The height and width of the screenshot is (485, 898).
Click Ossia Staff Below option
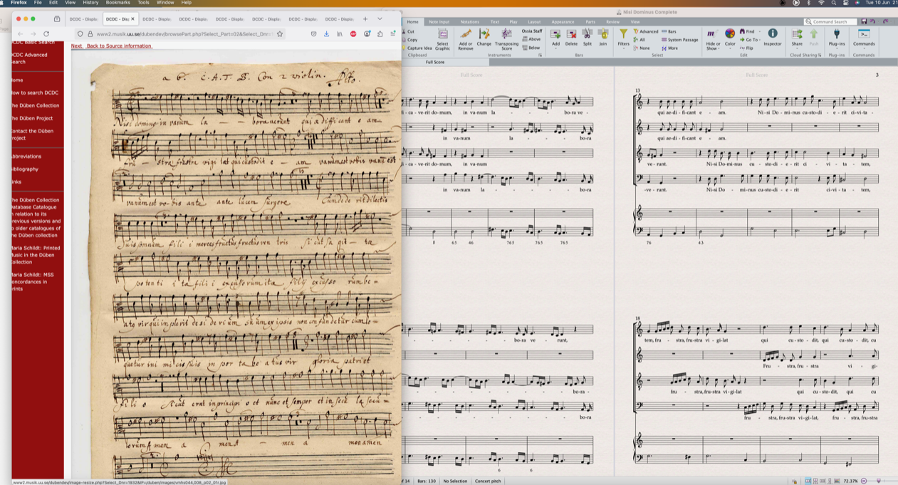(x=532, y=48)
